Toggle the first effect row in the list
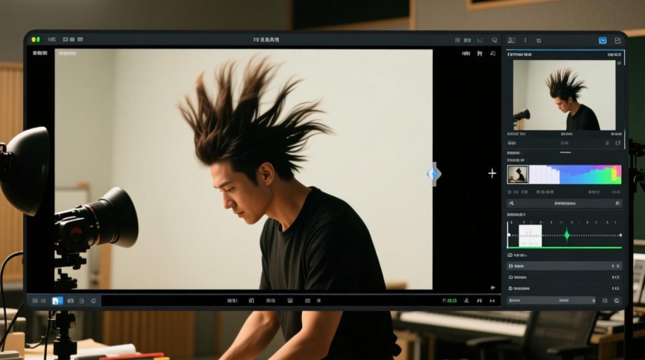This screenshot has width=645, height=360. click(x=564, y=266)
